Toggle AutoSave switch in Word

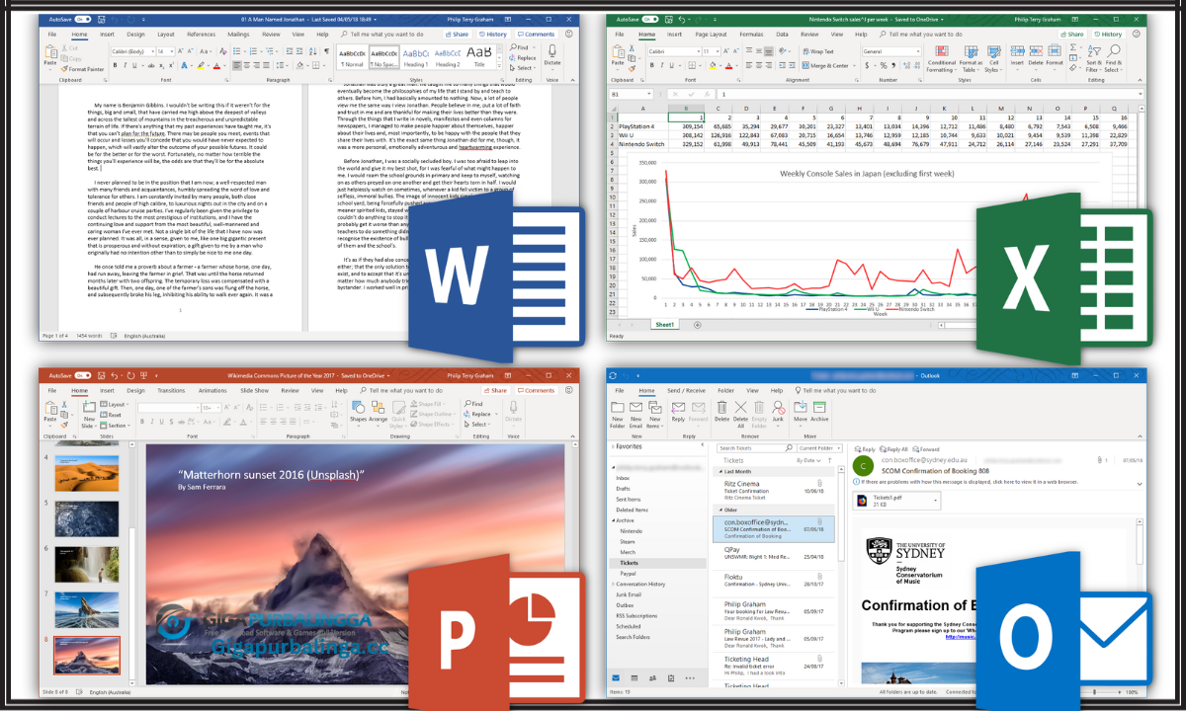[82, 20]
